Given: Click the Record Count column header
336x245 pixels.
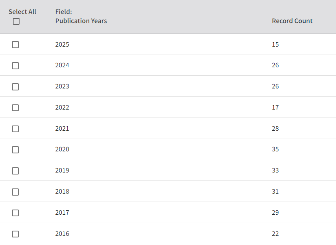Looking at the screenshot, I should click(292, 21).
